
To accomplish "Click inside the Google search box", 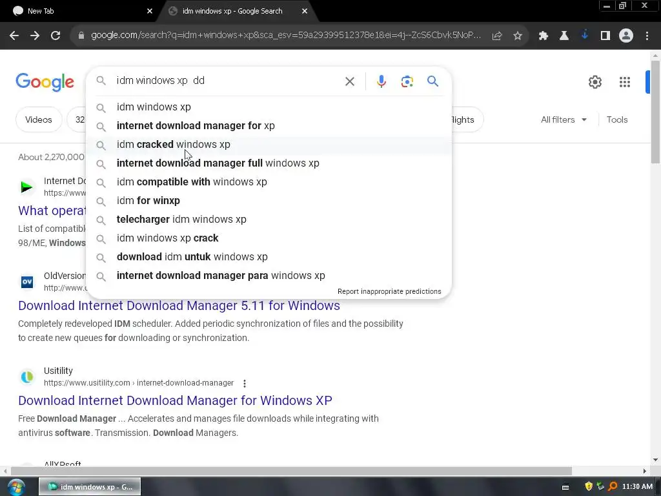I will (228, 81).
